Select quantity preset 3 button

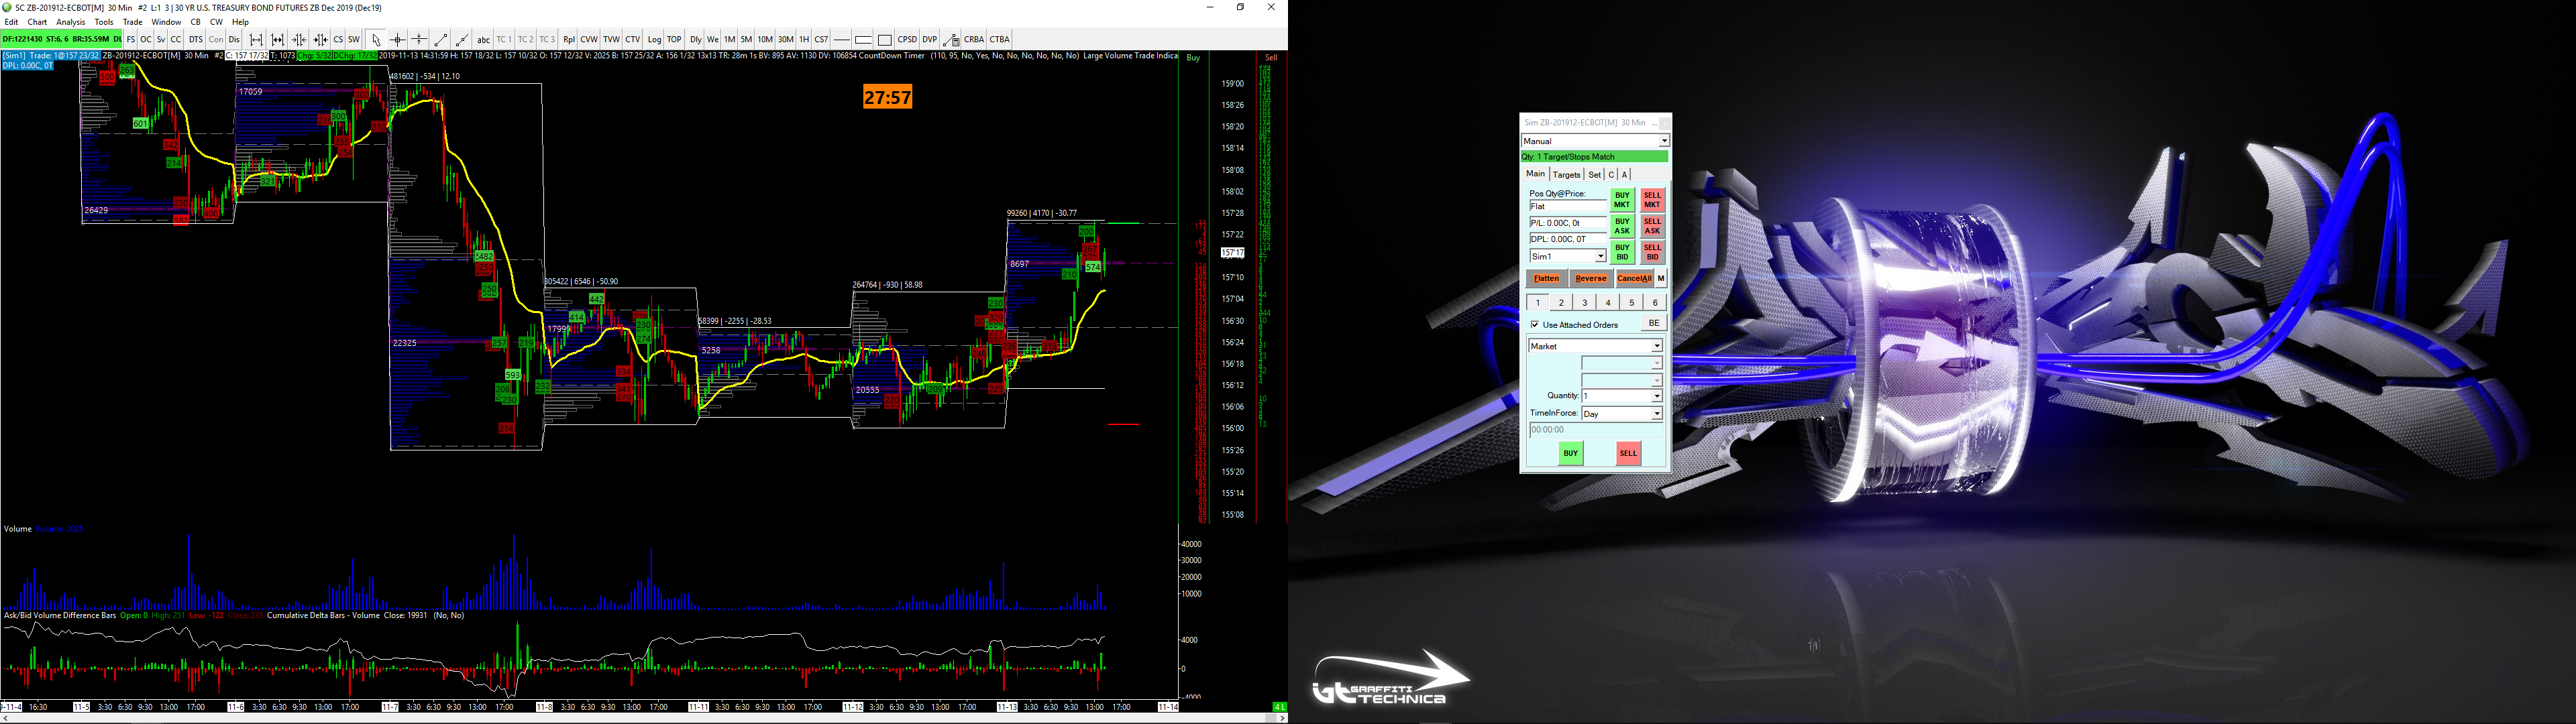[1585, 303]
